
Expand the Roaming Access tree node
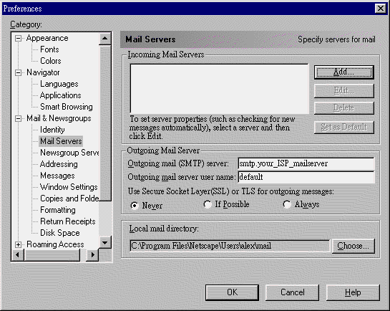(18, 244)
